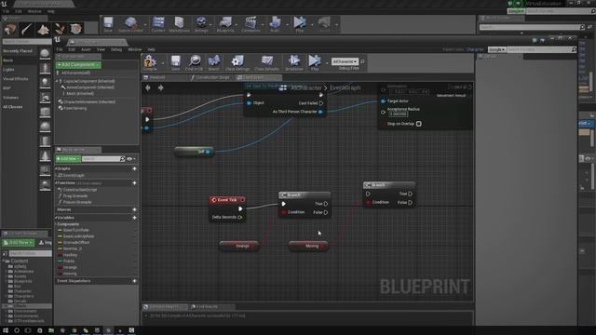Click the main toolbar Settings icon
The image size is (596, 335).
(x=201, y=22)
